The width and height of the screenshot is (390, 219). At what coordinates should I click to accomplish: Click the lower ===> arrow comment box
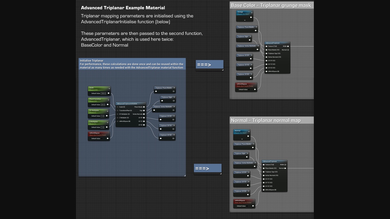pos(207,168)
